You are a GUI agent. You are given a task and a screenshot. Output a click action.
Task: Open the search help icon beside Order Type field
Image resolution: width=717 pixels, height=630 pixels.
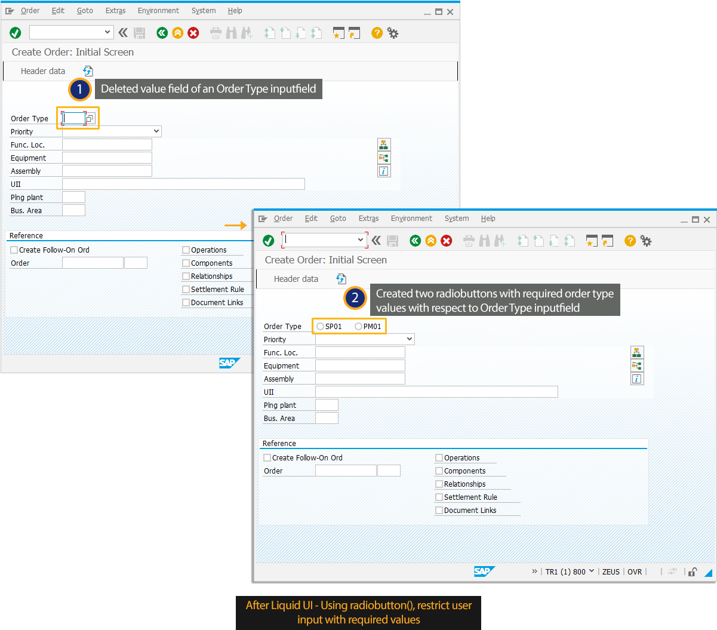click(x=90, y=119)
